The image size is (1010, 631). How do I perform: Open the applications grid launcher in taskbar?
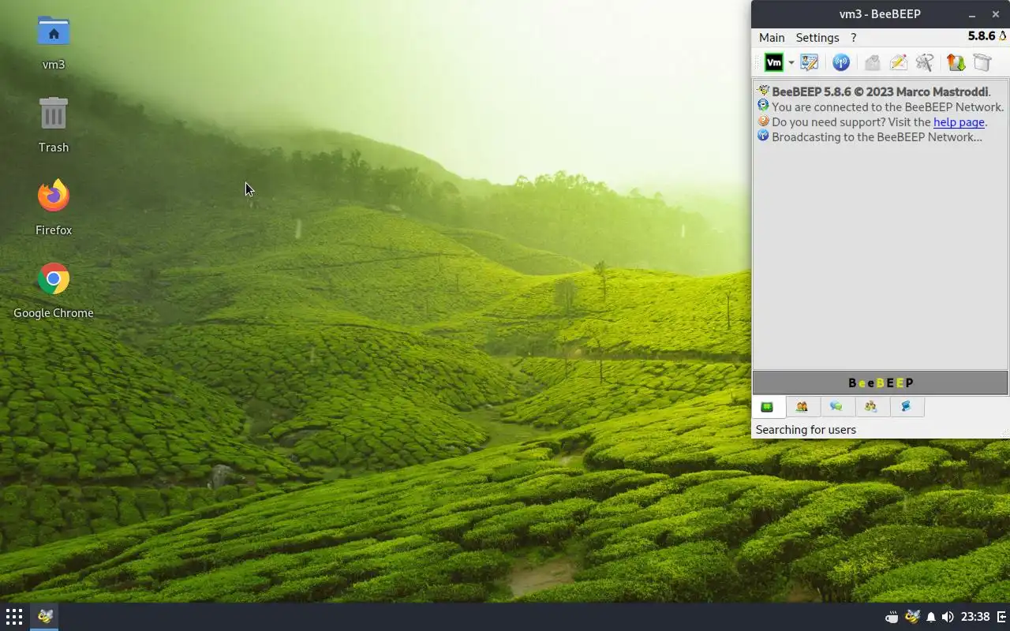click(x=14, y=617)
